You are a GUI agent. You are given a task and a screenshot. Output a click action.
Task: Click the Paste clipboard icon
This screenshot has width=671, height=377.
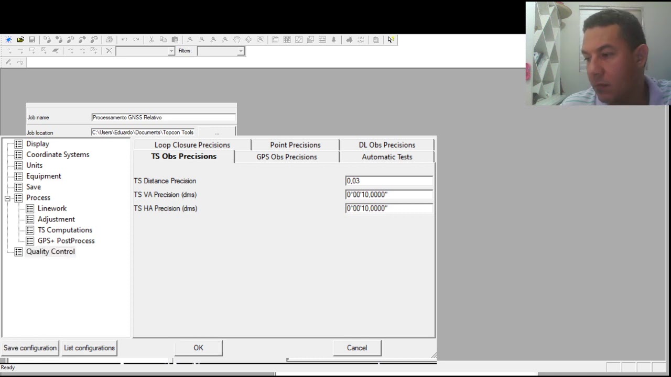[175, 40]
